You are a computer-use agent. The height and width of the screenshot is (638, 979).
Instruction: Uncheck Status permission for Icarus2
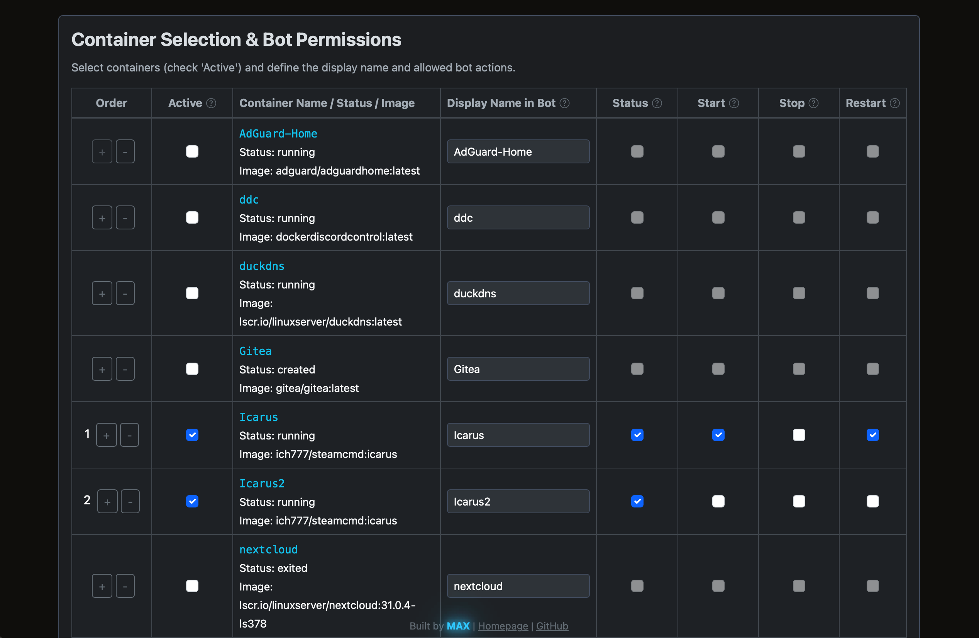[x=637, y=501]
